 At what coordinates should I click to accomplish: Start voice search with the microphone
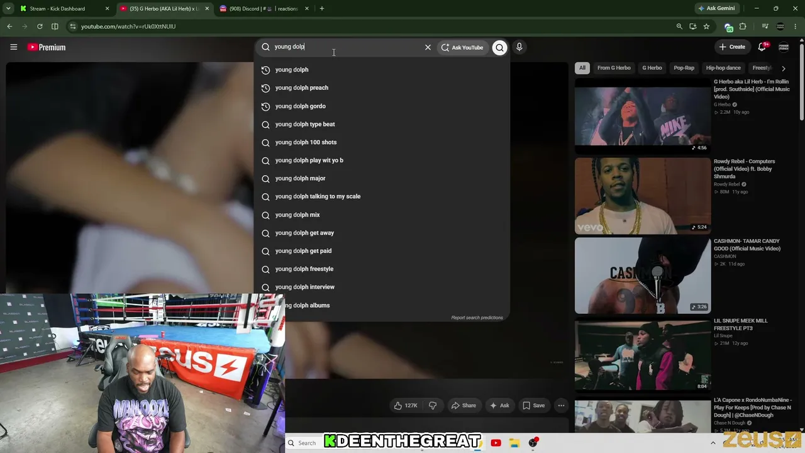(x=519, y=47)
